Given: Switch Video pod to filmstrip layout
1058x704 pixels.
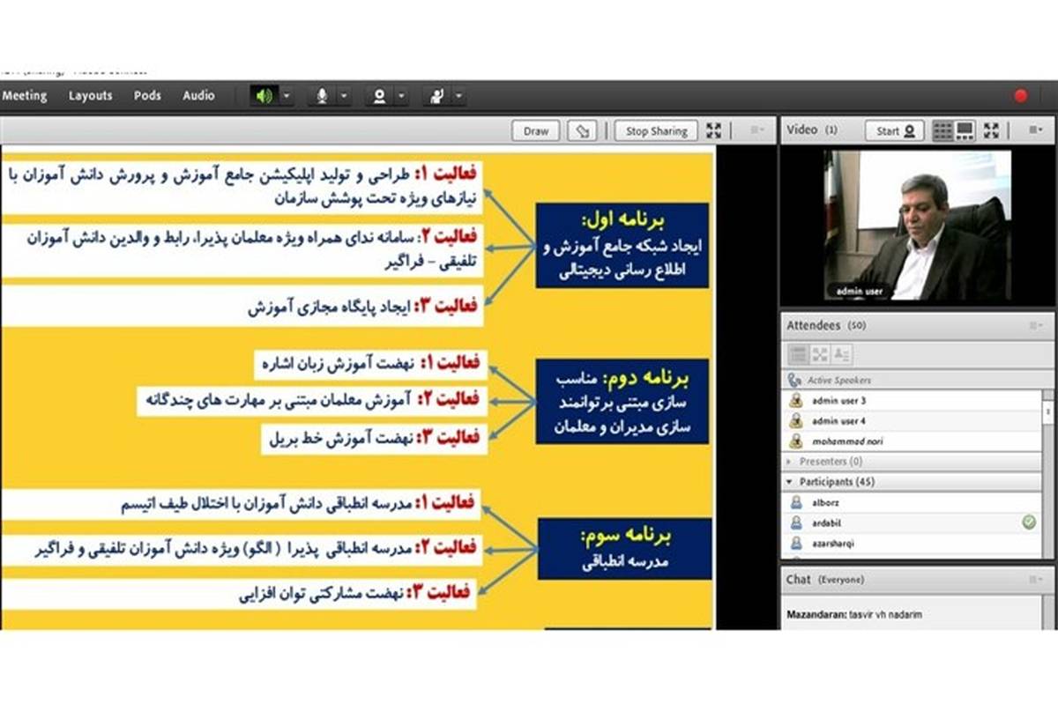Looking at the screenshot, I should 965,131.
